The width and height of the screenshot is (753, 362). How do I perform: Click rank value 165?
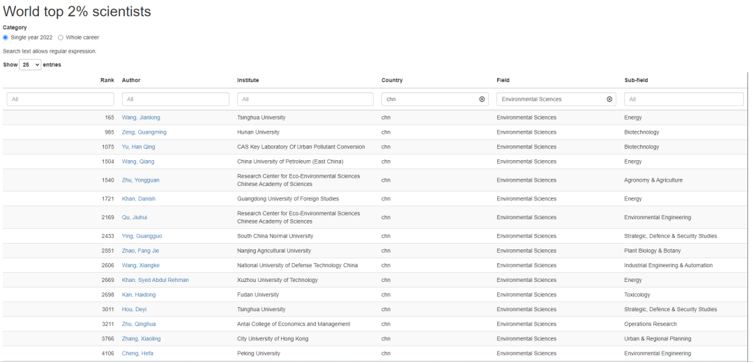(x=109, y=118)
